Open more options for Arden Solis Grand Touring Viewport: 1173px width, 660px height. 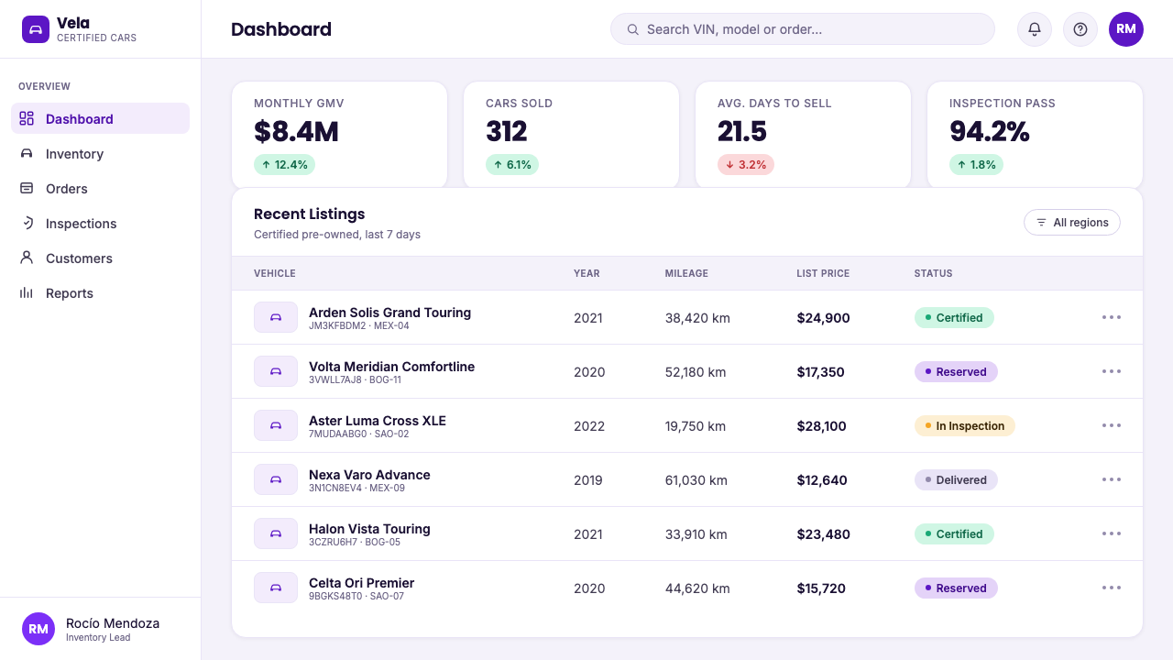(x=1112, y=317)
